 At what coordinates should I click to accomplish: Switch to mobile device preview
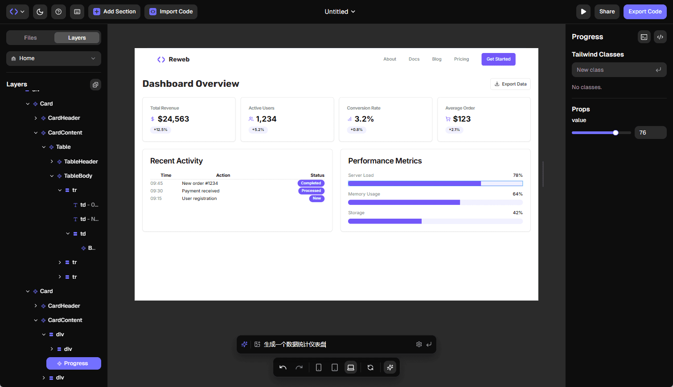319,367
